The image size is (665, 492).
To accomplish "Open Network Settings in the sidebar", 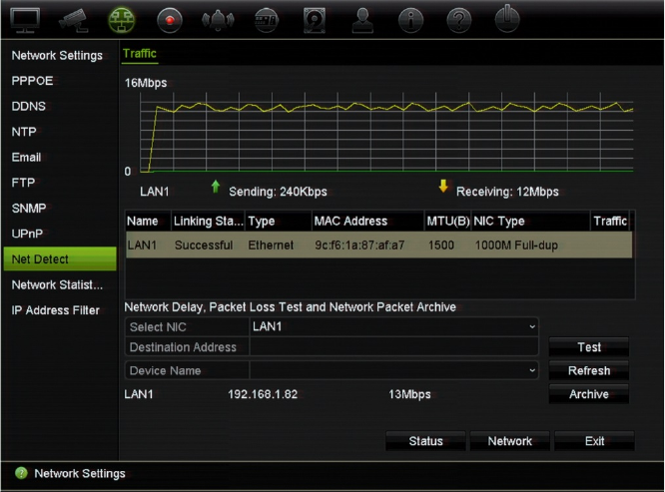I will click(57, 56).
